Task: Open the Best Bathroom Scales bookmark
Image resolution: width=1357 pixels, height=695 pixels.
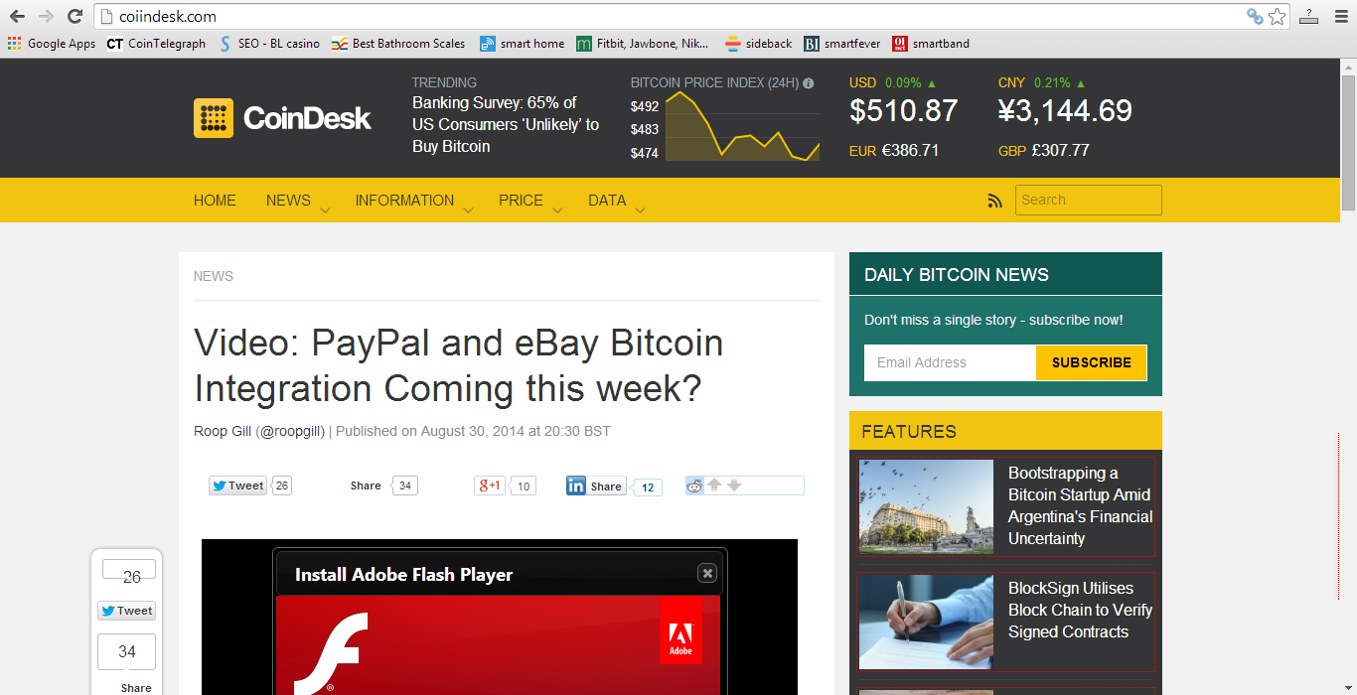Action: (398, 44)
